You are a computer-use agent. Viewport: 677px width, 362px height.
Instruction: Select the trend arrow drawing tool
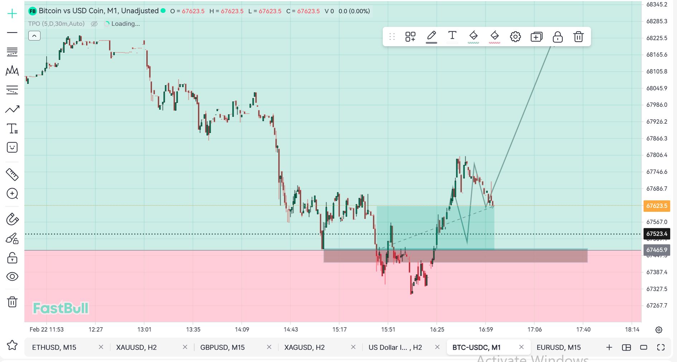12,109
